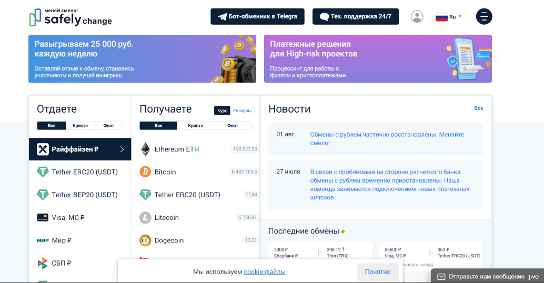Open the user account profile icon
The height and width of the screenshot is (283, 544).
[417, 16]
